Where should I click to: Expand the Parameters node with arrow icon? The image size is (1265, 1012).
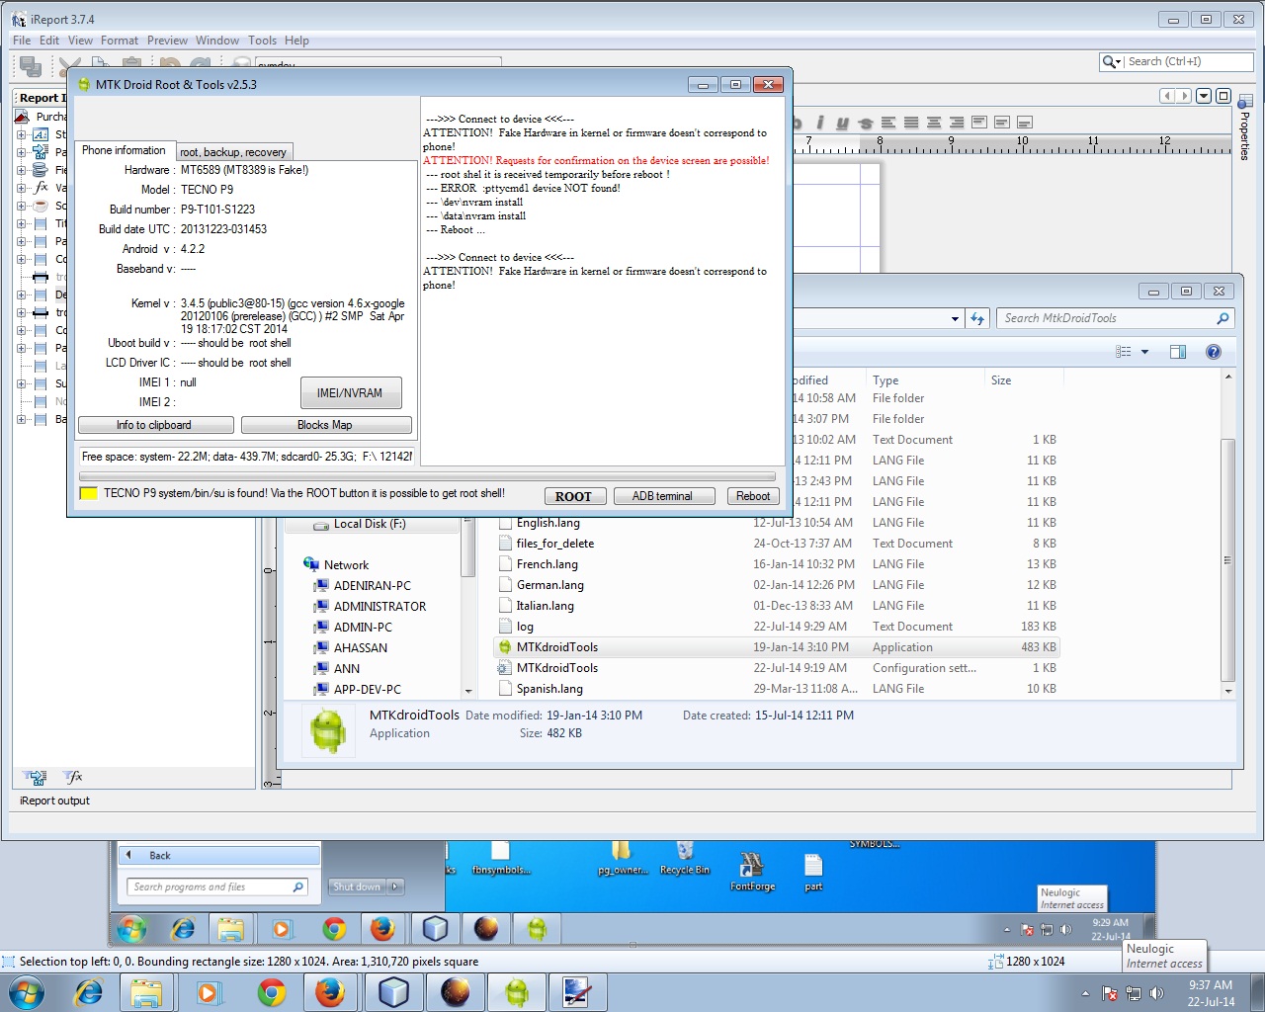[21, 152]
